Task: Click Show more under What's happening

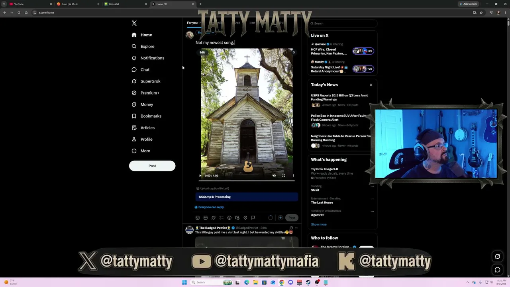Action: pyautogui.click(x=319, y=224)
